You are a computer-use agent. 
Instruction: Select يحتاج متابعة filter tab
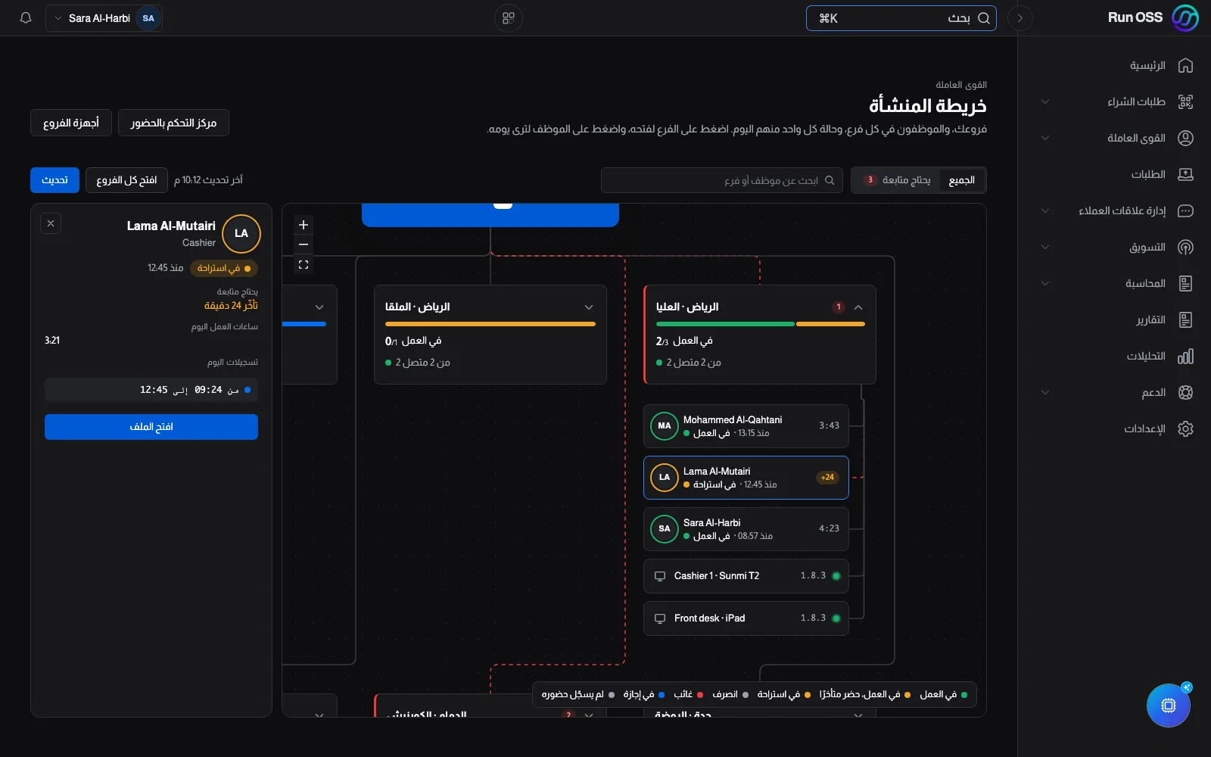[897, 180]
